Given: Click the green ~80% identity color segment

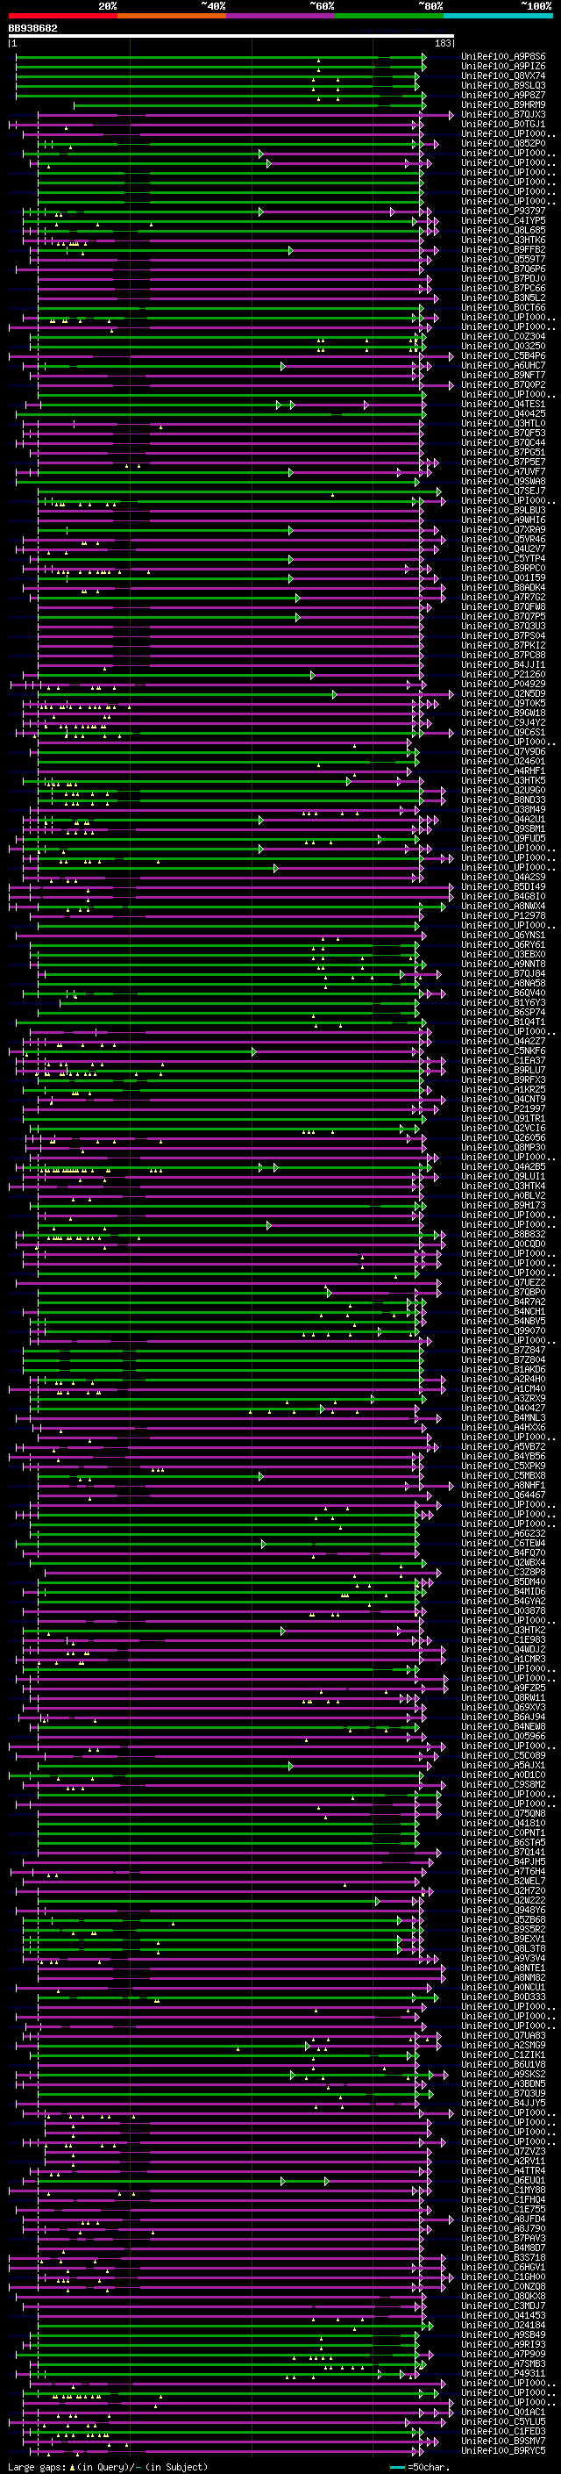Looking at the screenshot, I should (x=389, y=16).
